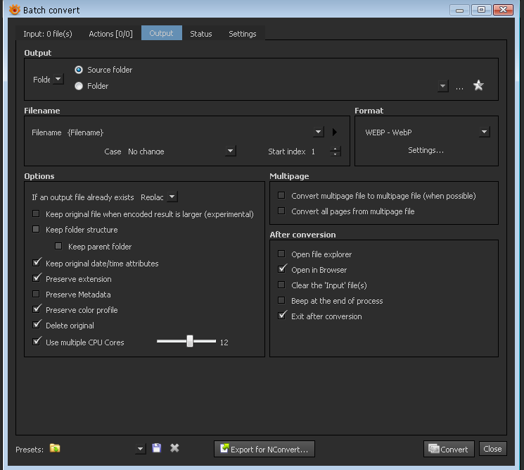
Task: Save preset with floppy disk icon
Action: (x=157, y=449)
